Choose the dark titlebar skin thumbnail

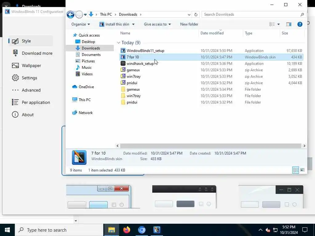pos(184,197)
